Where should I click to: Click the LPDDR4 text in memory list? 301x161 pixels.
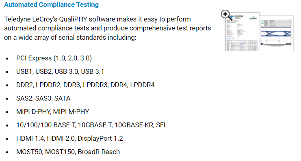coord(142,85)
